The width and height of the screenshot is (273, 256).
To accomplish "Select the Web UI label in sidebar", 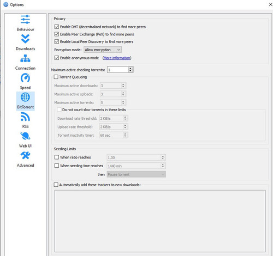I will coord(25,146).
